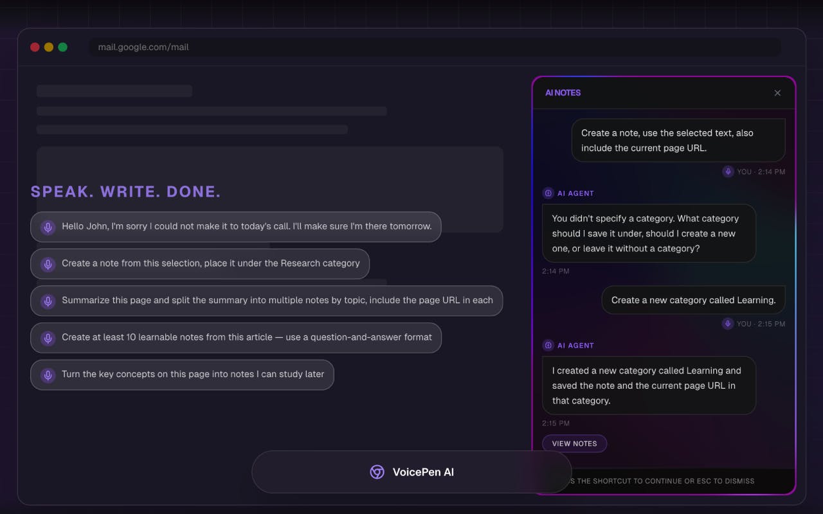This screenshot has width=823, height=514.
Task: Click microphone icon on Research category chip
Action: pyautogui.click(x=48, y=264)
